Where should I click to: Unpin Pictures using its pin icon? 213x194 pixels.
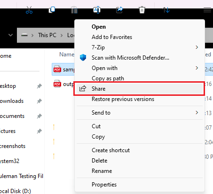coord(39,131)
